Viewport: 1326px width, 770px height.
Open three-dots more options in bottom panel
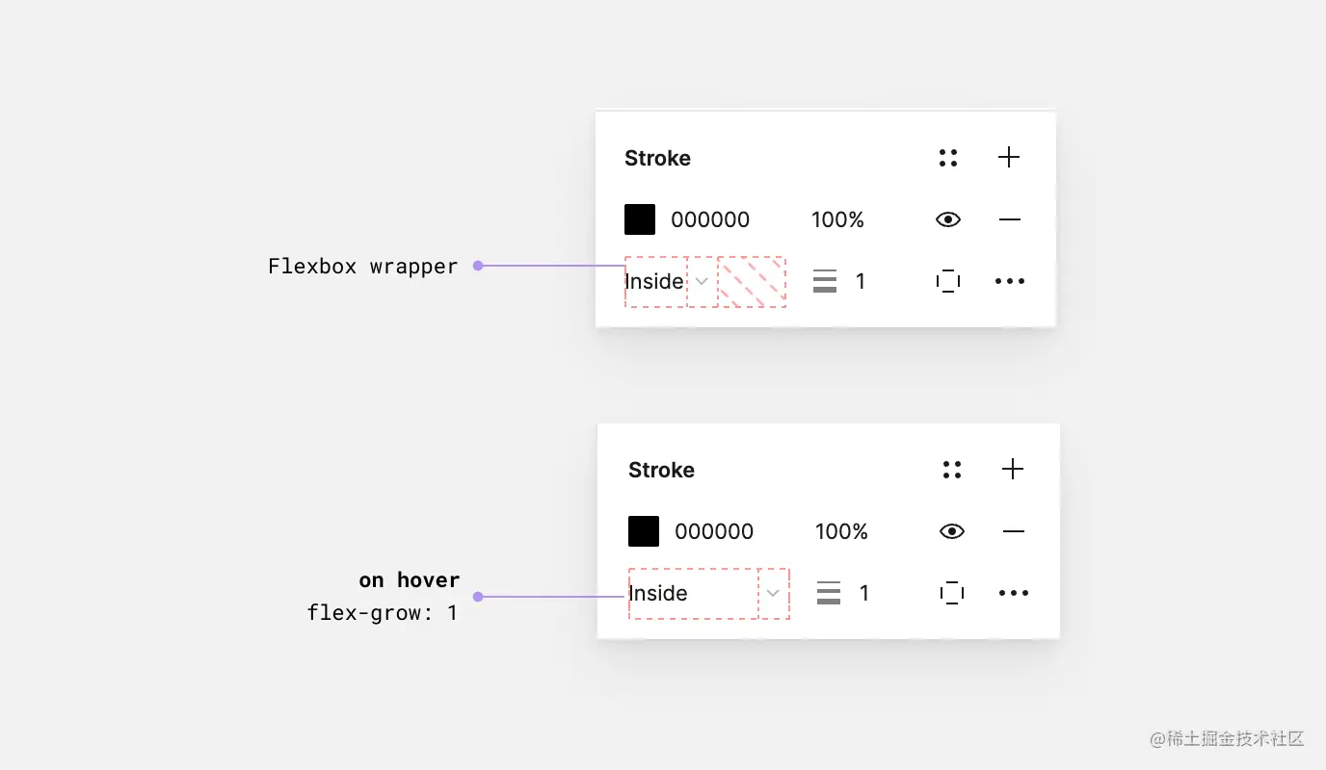[1014, 593]
